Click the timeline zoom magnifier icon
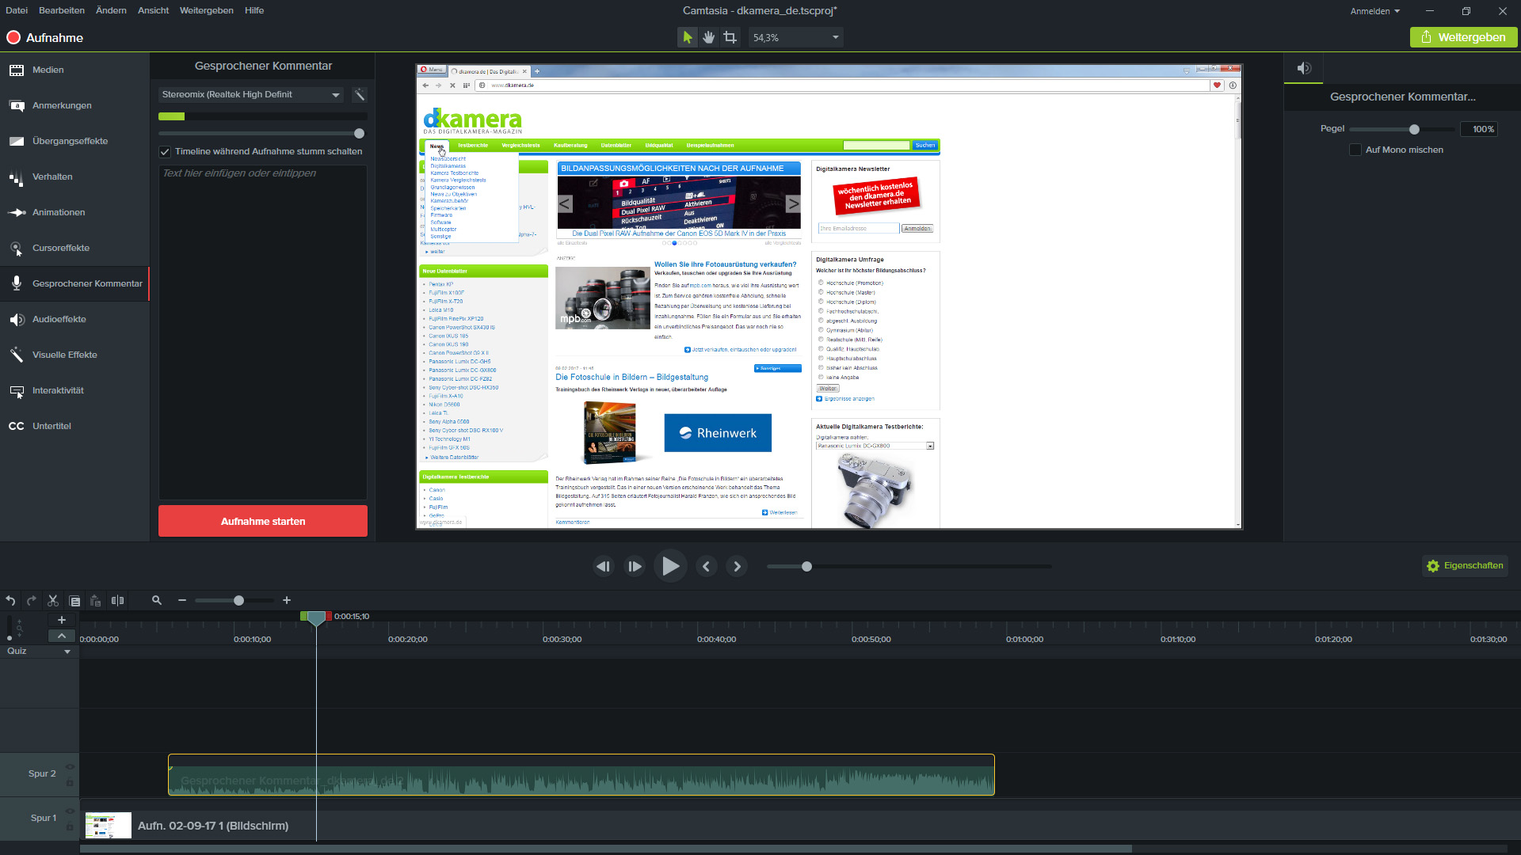The image size is (1521, 855). [x=157, y=601]
